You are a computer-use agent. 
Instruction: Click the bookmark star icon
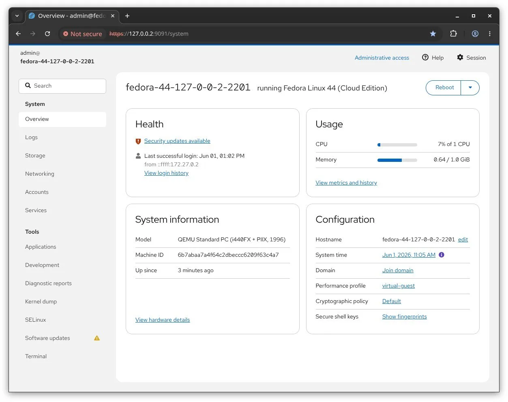coord(433,34)
